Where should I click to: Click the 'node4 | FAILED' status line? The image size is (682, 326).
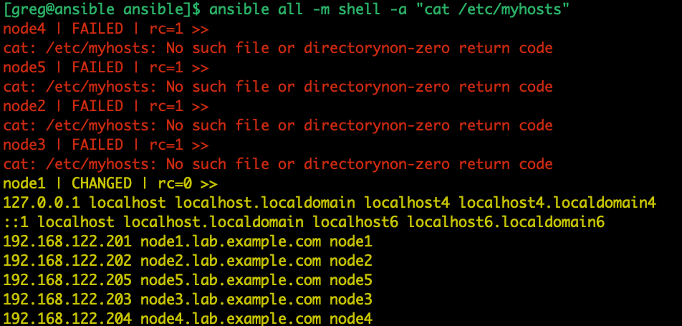coord(106,29)
